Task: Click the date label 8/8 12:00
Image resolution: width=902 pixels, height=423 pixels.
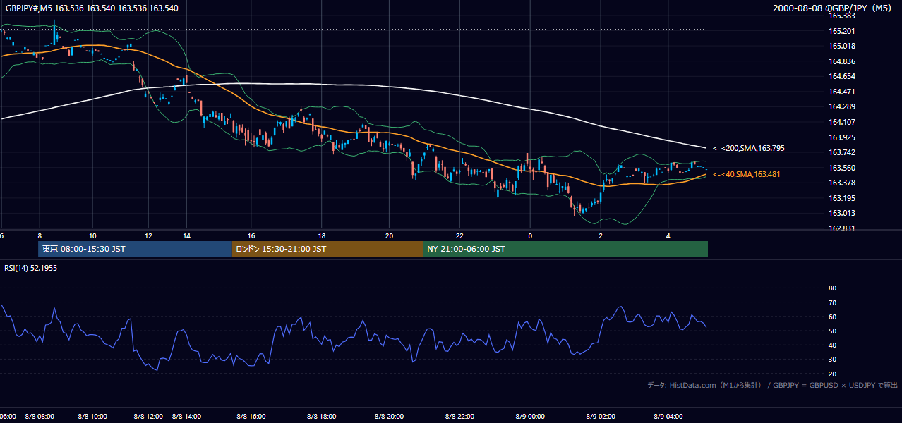Action: pos(148,417)
